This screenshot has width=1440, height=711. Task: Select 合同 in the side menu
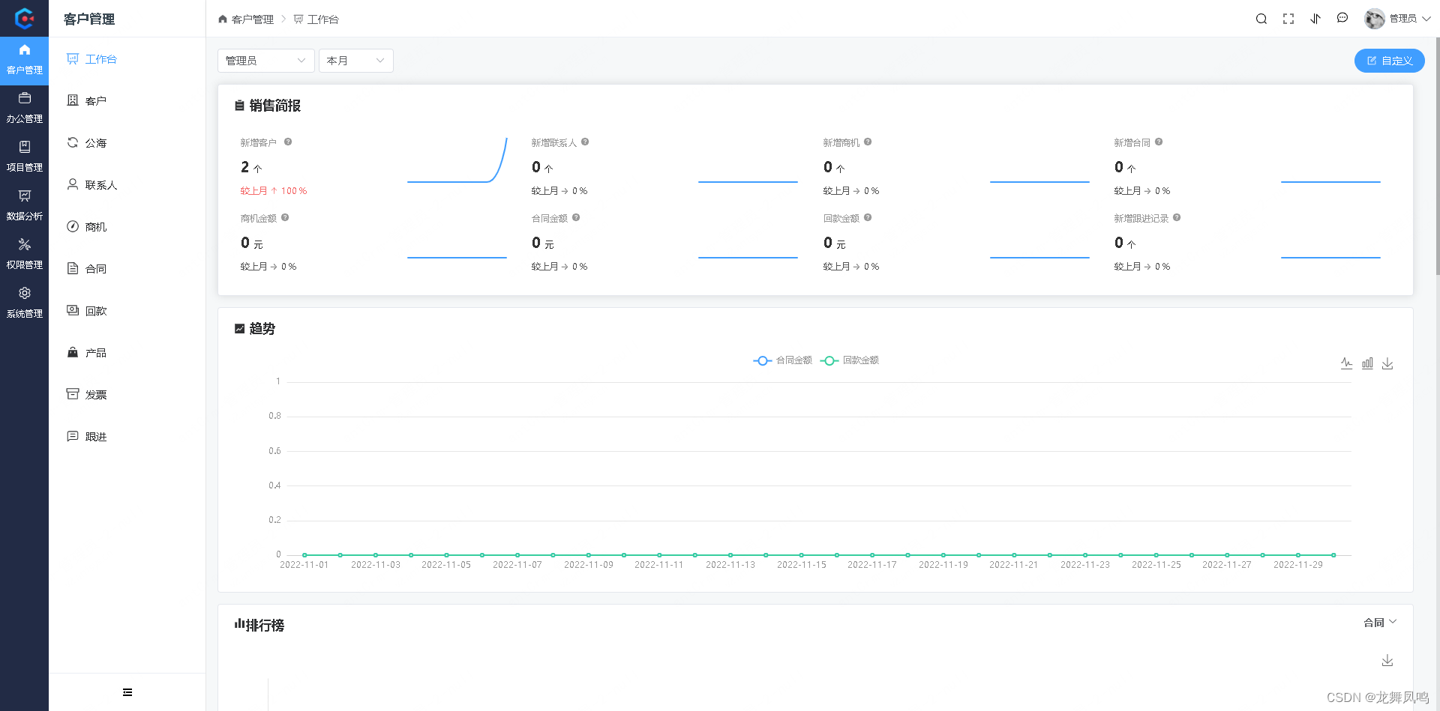click(x=127, y=269)
